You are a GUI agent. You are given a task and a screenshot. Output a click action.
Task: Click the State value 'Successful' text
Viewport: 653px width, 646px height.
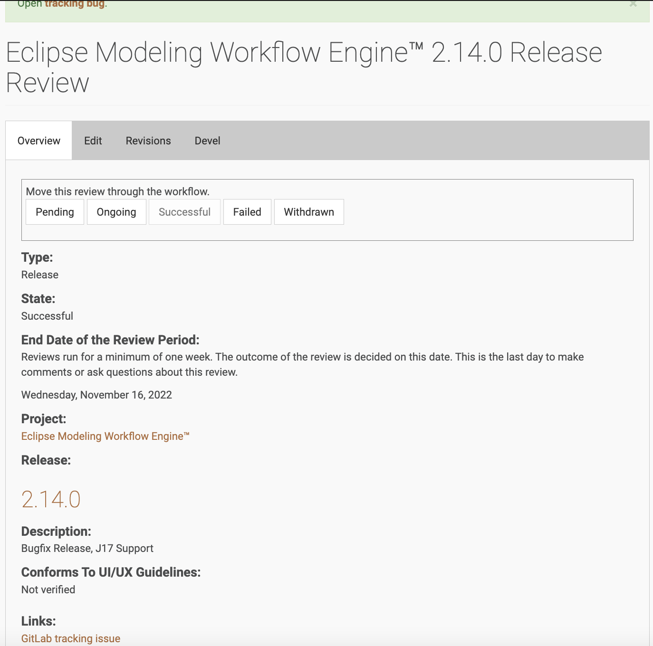click(x=48, y=316)
